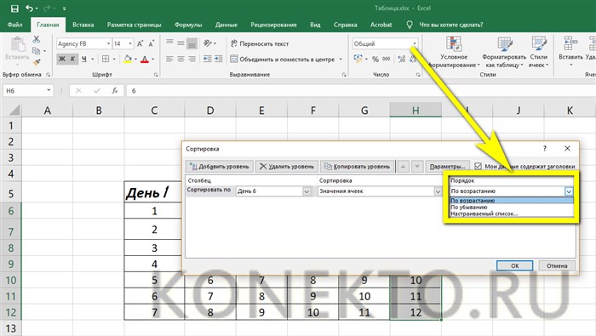Screen dimensions: 596x336
Task: Click insert function fx icon
Action: pos(114,91)
